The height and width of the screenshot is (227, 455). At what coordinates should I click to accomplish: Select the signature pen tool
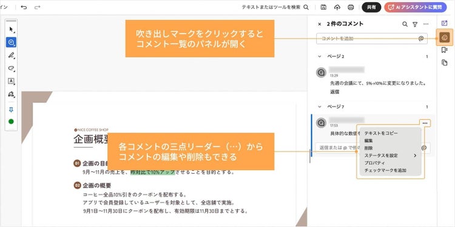click(x=11, y=94)
